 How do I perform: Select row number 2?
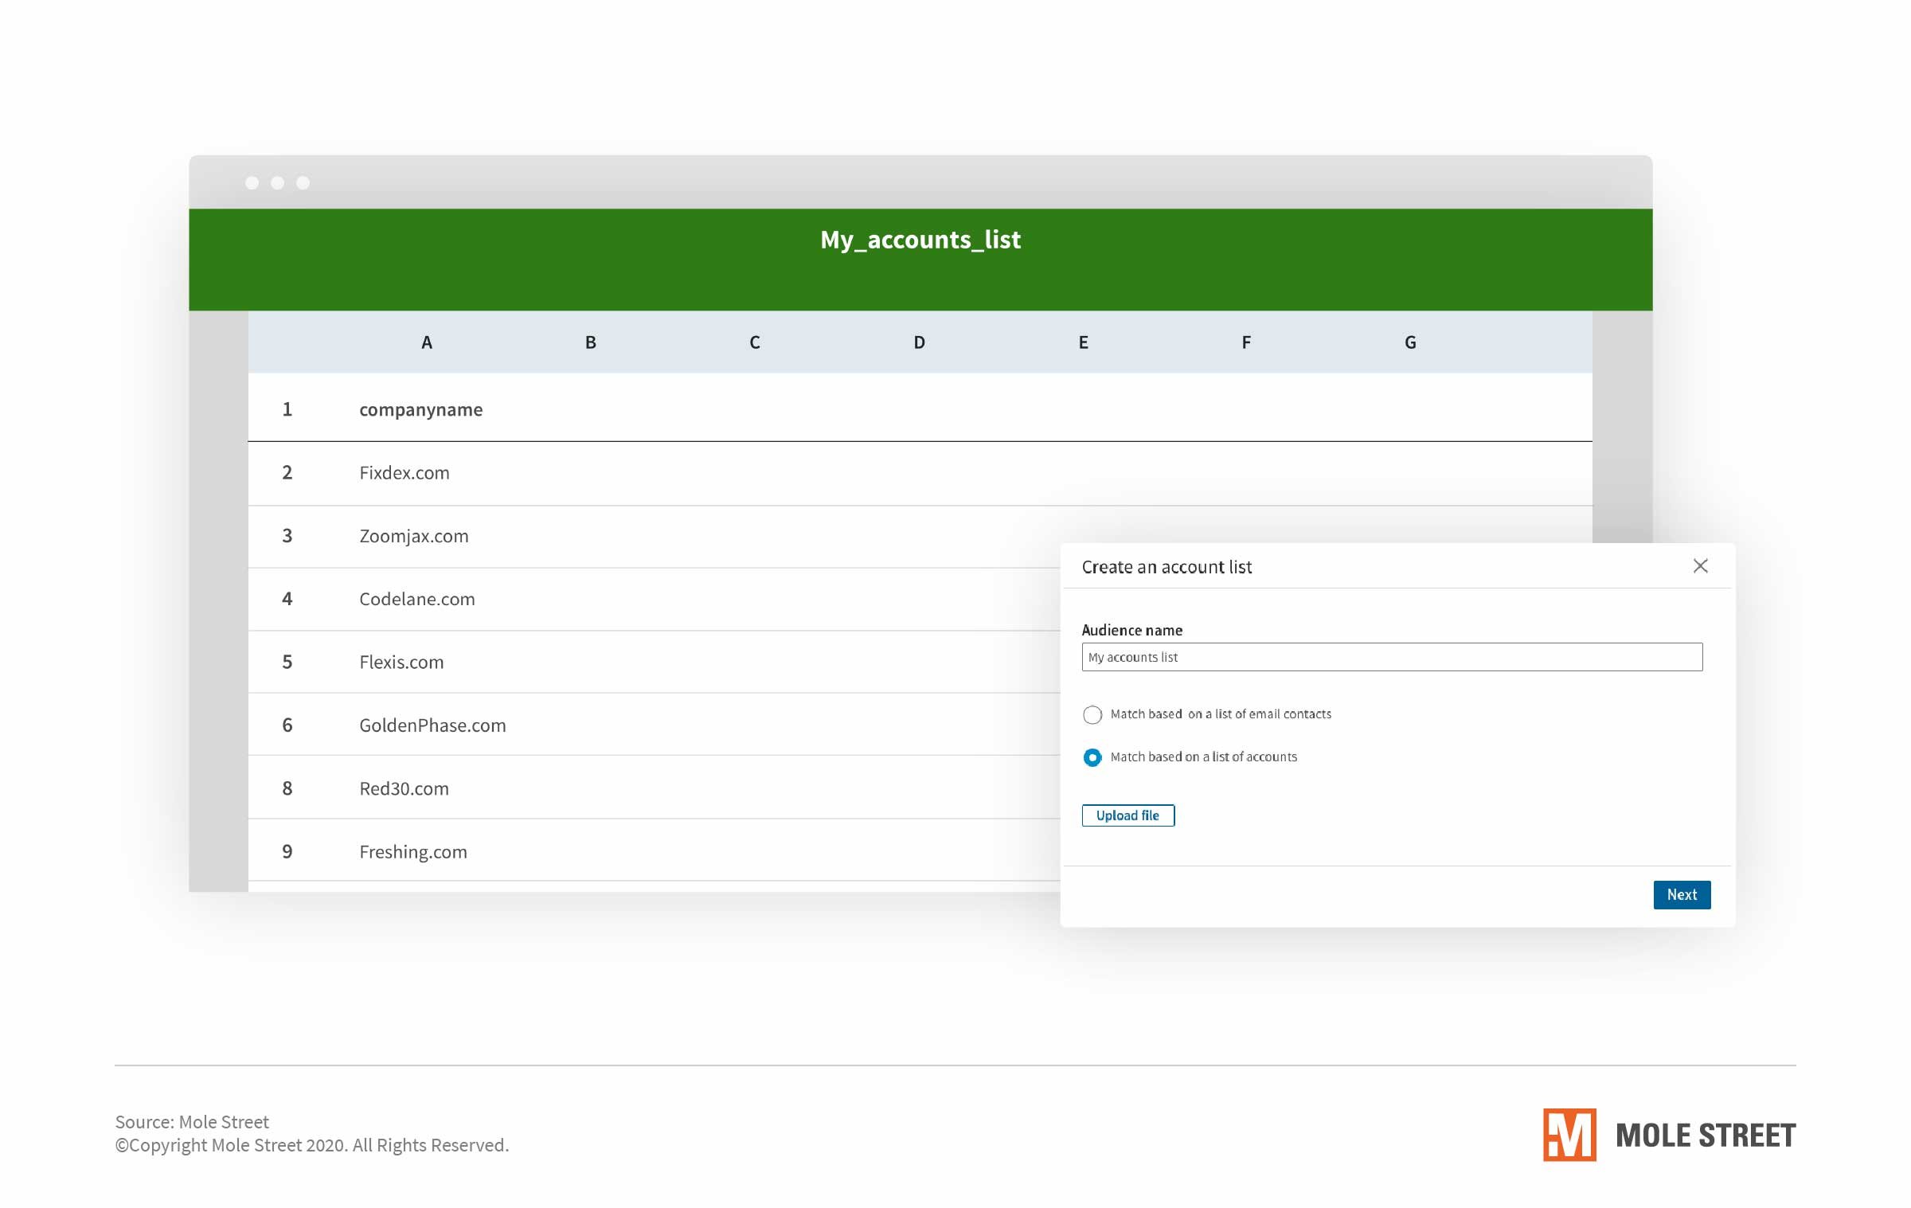287,473
